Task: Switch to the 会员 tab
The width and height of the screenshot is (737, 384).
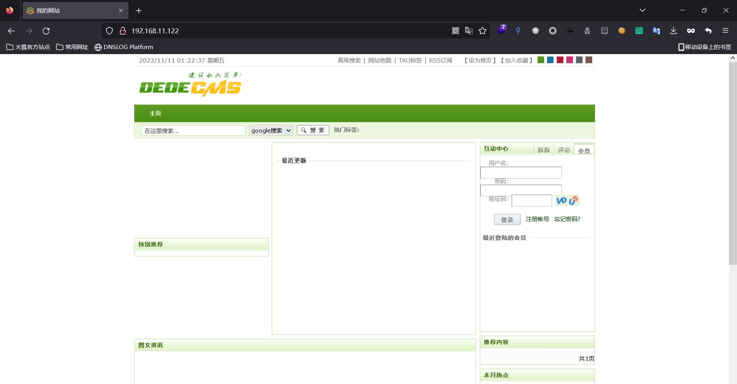Action: [x=584, y=150]
